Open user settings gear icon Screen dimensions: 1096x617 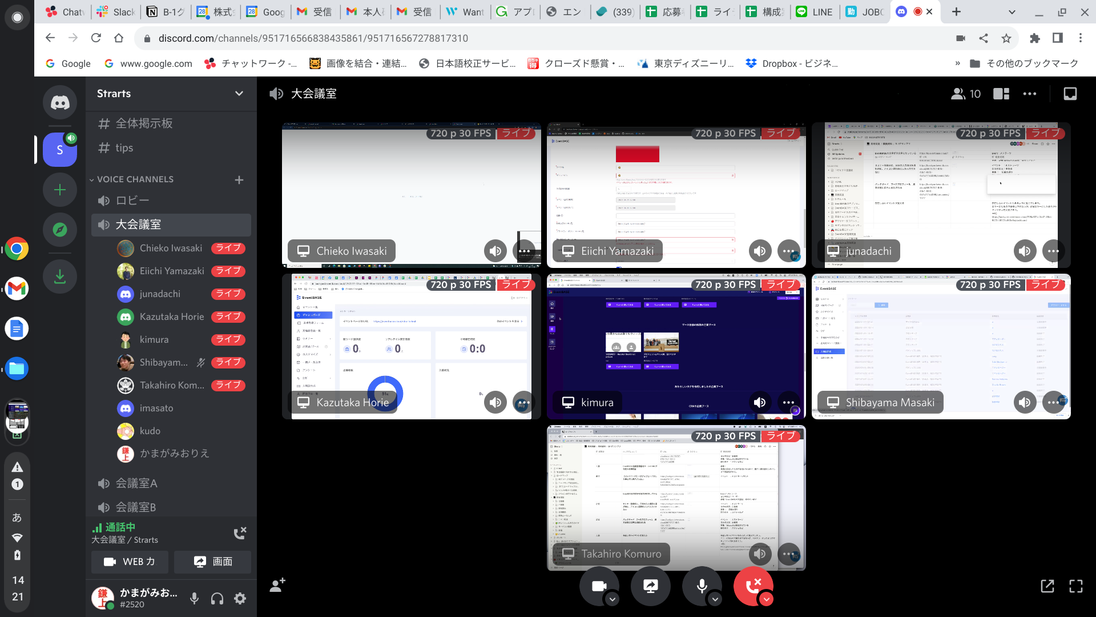coord(240,598)
